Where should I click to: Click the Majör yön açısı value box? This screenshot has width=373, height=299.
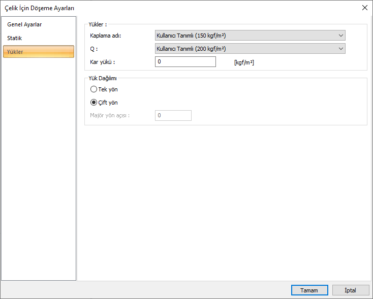(x=173, y=116)
